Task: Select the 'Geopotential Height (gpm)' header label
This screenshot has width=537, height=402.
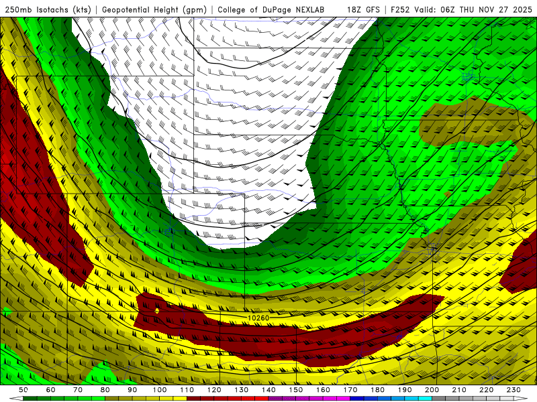Action: [154, 9]
